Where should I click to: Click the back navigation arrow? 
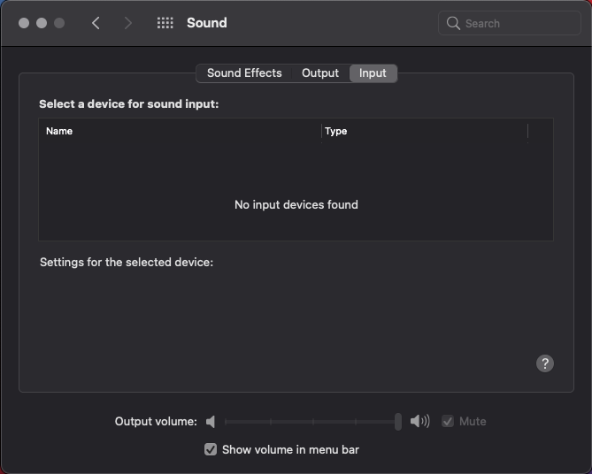click(x=96, y=23)
